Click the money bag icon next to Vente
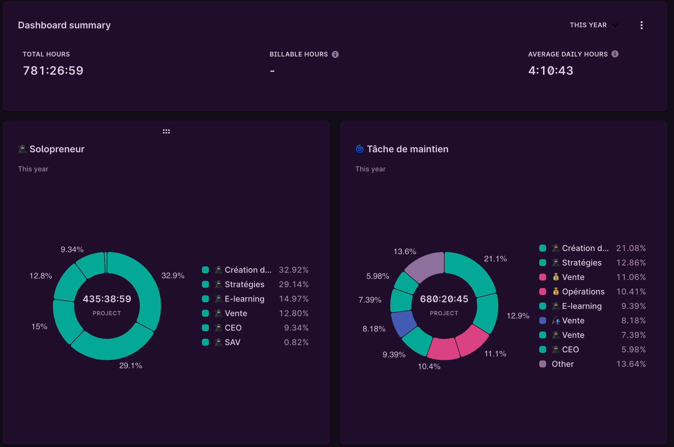The image size is (674, 447). point(556,277)
